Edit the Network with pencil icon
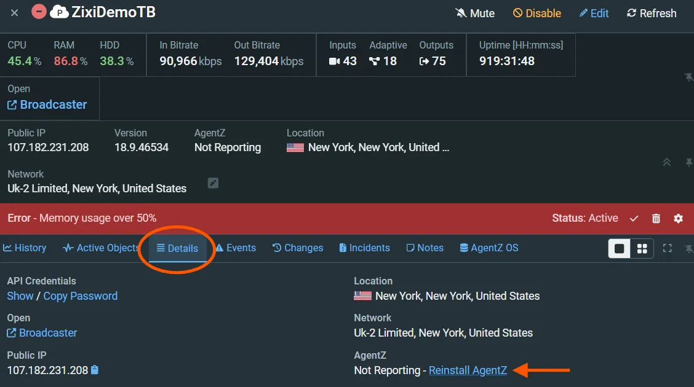694x387 pixels. coord(213,183)
